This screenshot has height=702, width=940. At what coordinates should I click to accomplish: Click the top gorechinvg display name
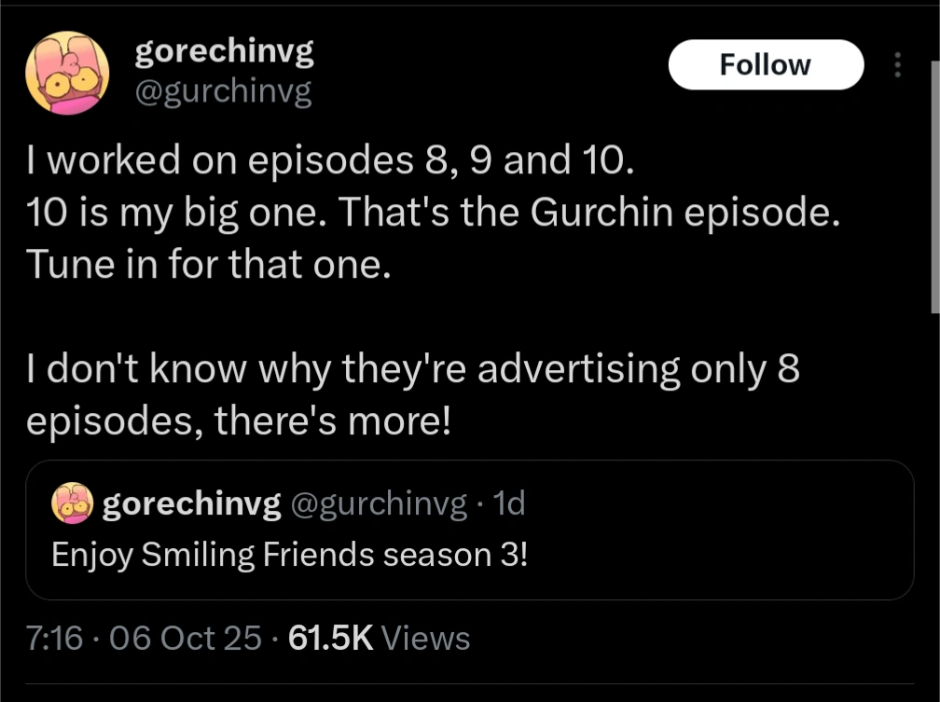(224, 51)
